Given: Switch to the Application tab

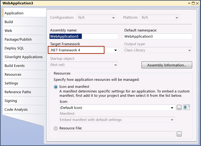Looking at the screenshot, I should [25, 13].
